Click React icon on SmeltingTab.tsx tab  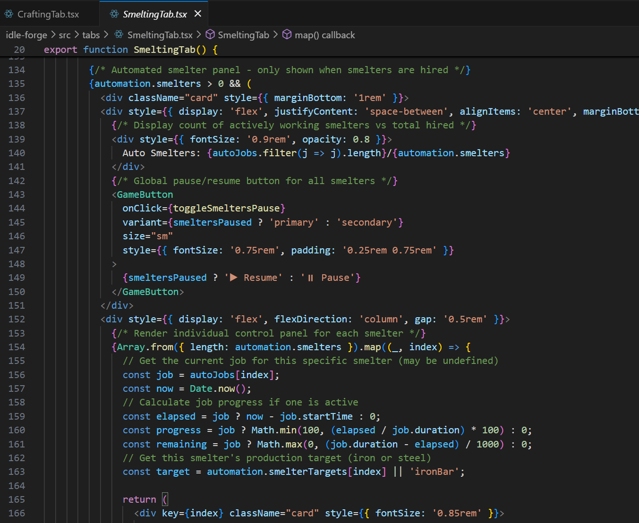coord(114,14)
